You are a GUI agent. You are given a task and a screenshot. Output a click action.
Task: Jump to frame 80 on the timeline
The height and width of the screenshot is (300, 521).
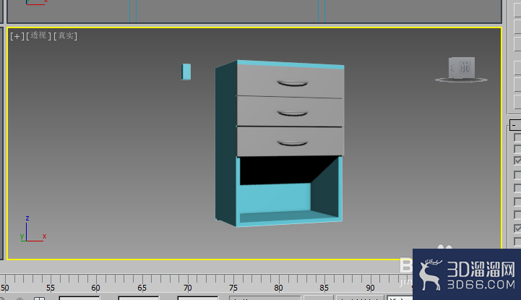pos(278,288)
